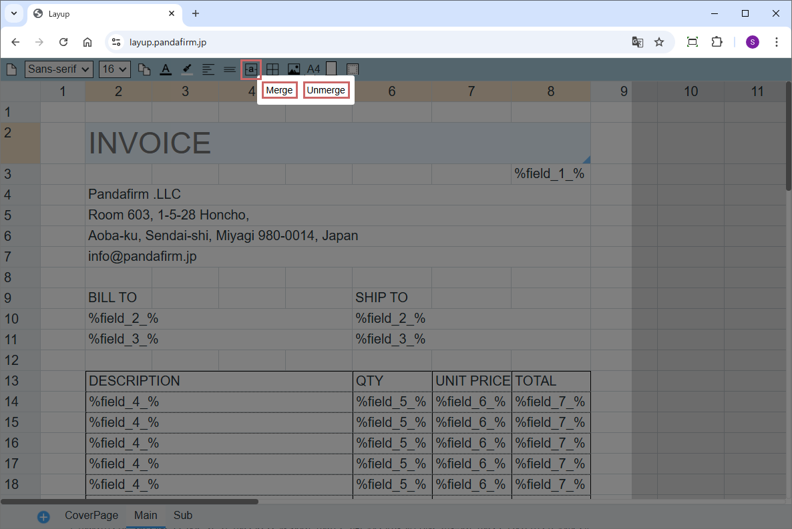
Task: Switch to the CoverPage sheet tab
Action: tap(91, 516)
